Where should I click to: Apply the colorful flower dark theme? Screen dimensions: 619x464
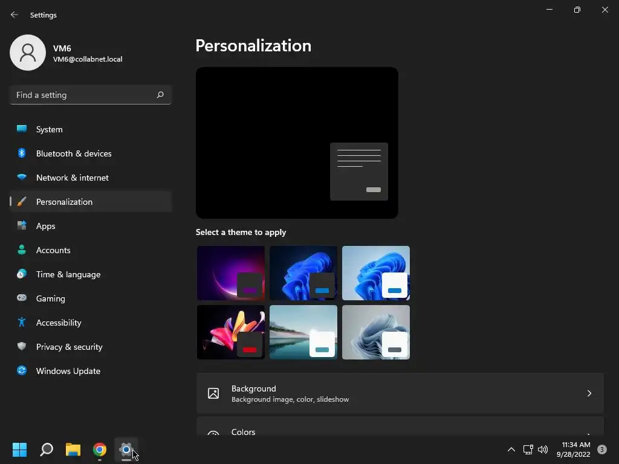pos(231,332)
